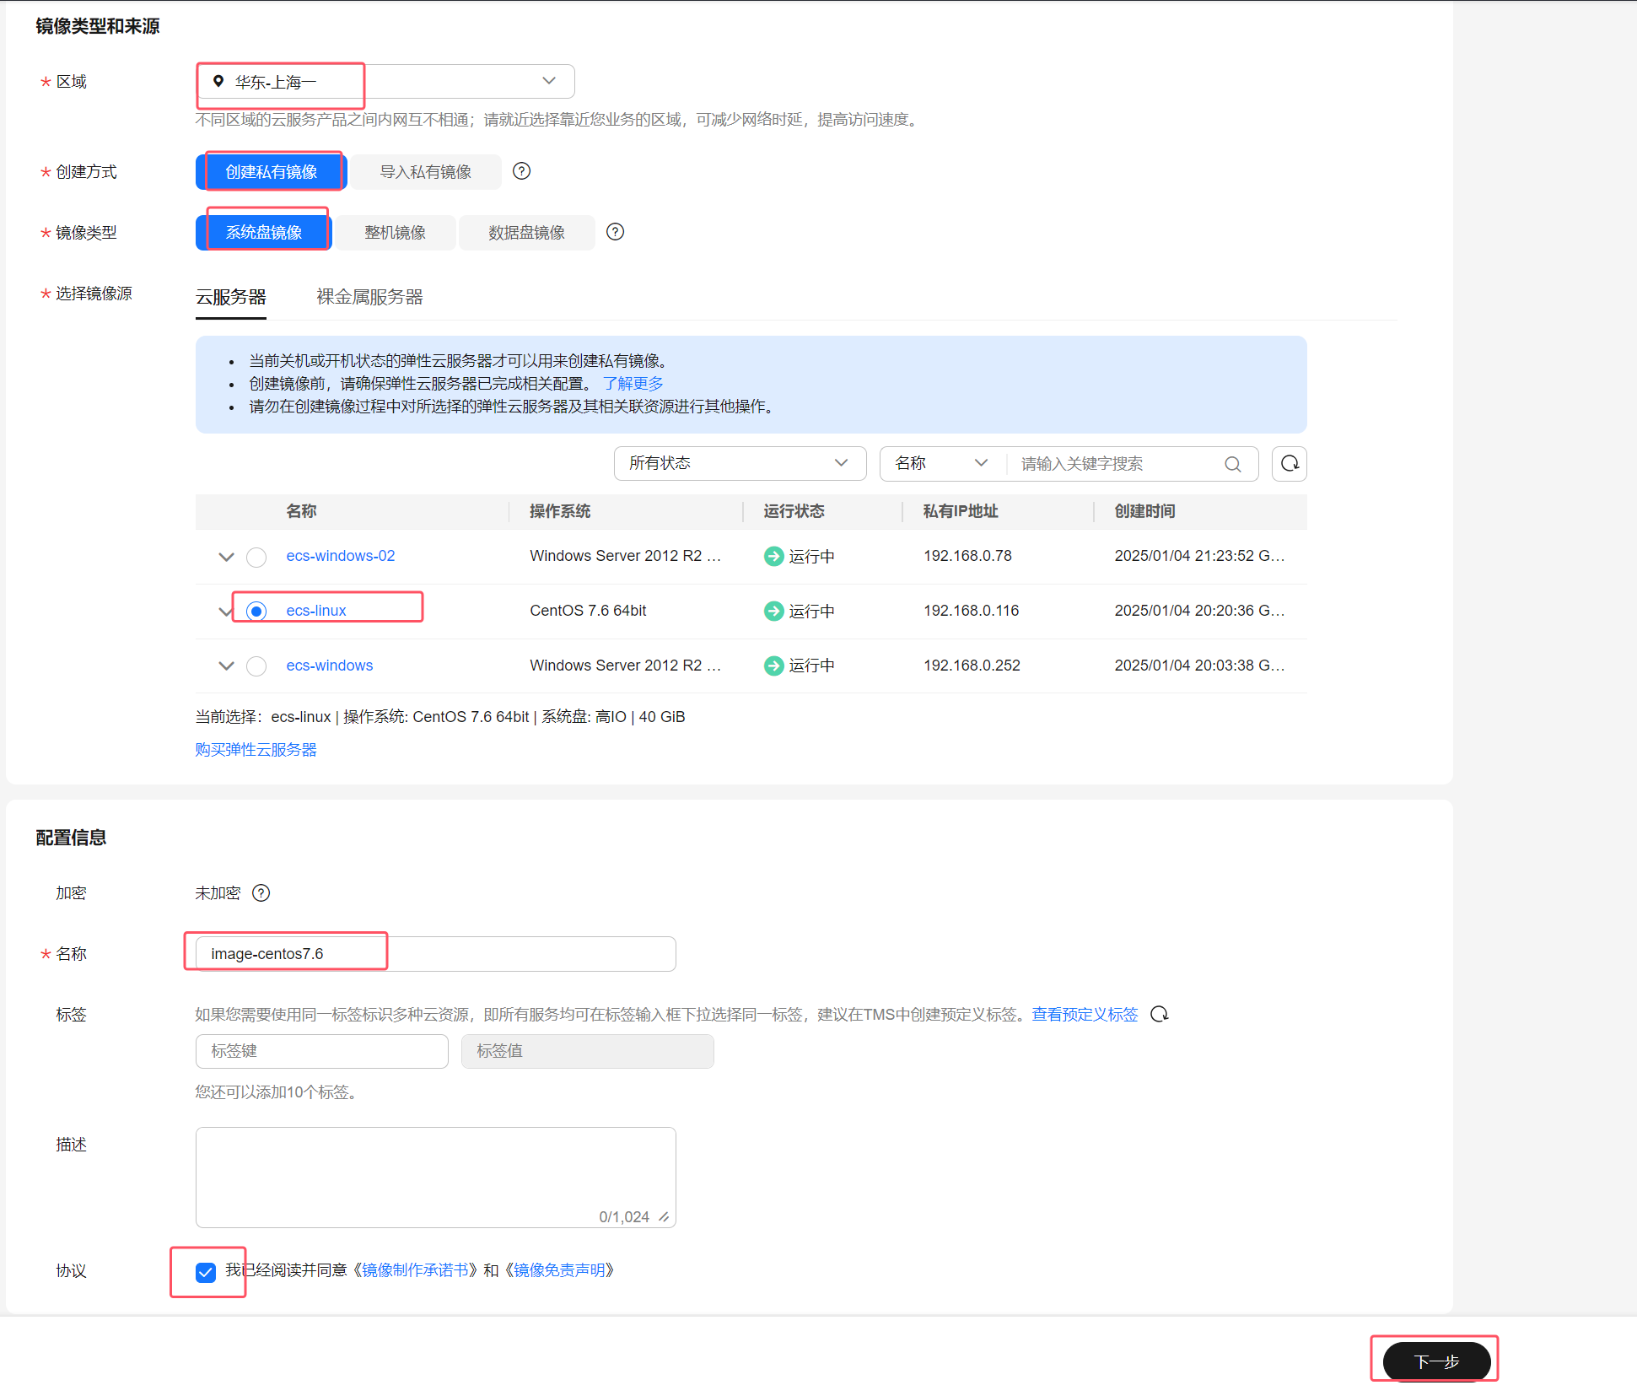Viewport: 1637px width, 1396px height.
Task: Open the 镜像免责声明 link
Action: [x=560, y=1270]
